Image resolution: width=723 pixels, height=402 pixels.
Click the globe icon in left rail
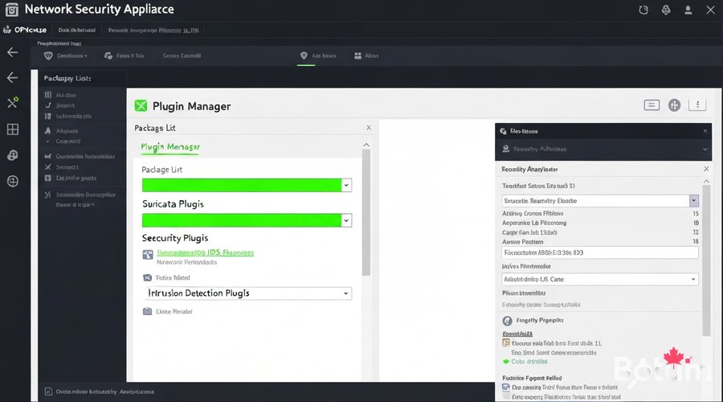(12, 155)
